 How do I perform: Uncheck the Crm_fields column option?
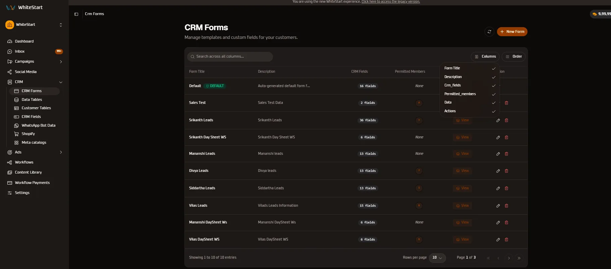coord(469,85)
